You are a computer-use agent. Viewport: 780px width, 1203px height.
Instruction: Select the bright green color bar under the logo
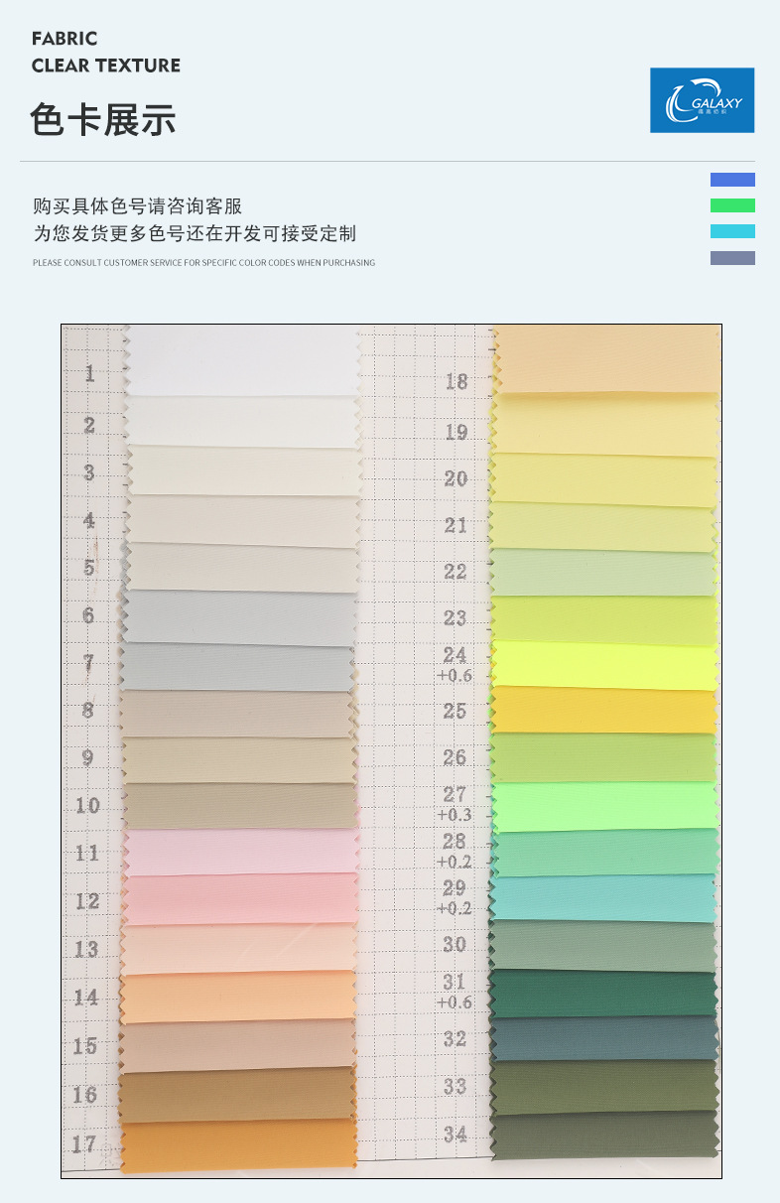point(732,205)
